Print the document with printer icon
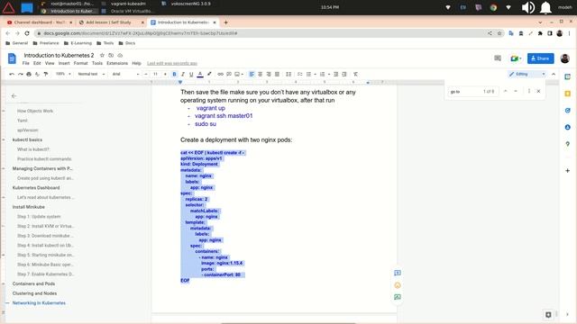The image size is (577, 324). pyautogui.click(x=29, y=74)
